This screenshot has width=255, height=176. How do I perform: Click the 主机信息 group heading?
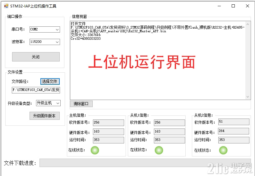tap(77, 115)
